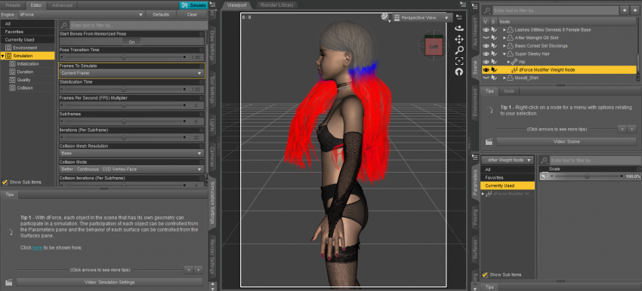Click the 'here' link in Tips
Image resolution: width=642 pixels, height=291 pixels.
[37, 248]
